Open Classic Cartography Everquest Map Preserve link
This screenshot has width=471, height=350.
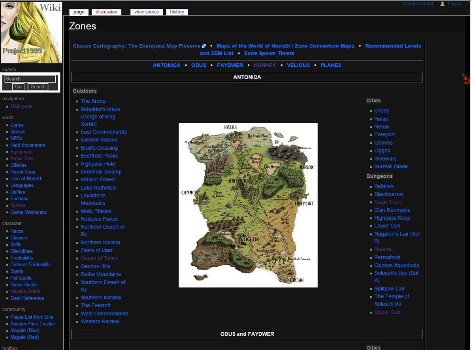(x=139, y=46)
